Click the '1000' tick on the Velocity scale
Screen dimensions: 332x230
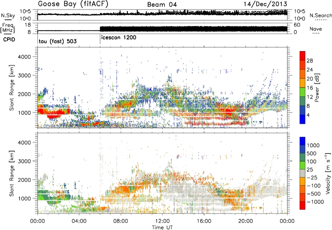313,145
